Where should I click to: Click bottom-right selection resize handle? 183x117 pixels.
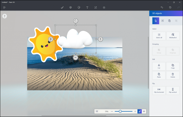[x=96, y=53]
